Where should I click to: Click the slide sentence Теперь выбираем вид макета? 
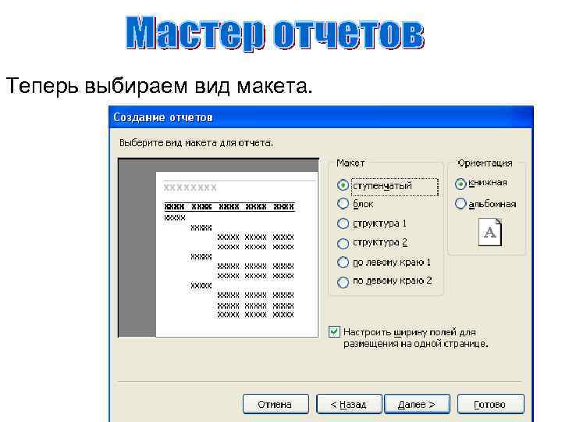coord(159,86)
